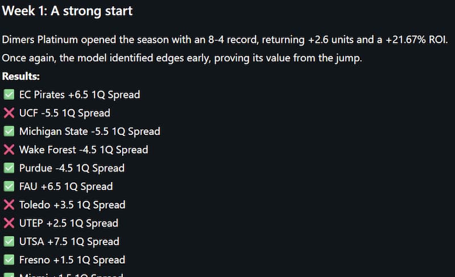
Task: Select the "UTSA +7.5 1Q Spread" line
Action: click(69, 242)
